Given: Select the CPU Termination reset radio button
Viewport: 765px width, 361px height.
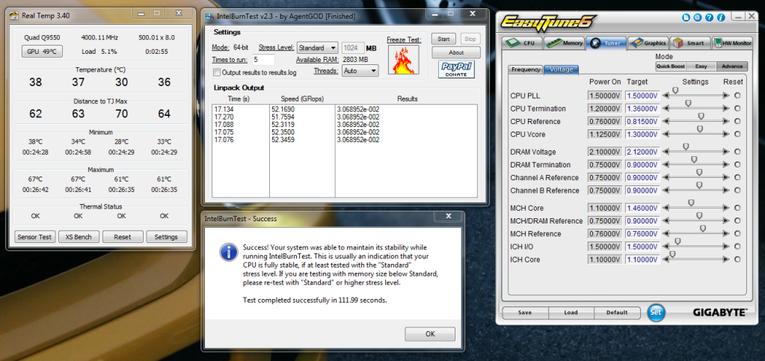Looking at the screenshot, I should point(737,109).
